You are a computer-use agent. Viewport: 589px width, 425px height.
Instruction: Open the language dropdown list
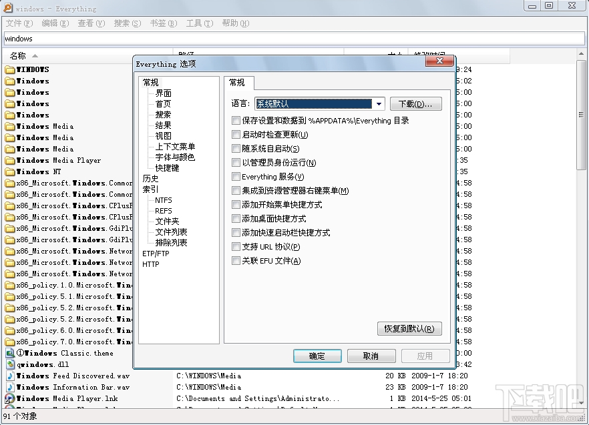(379, 104)
